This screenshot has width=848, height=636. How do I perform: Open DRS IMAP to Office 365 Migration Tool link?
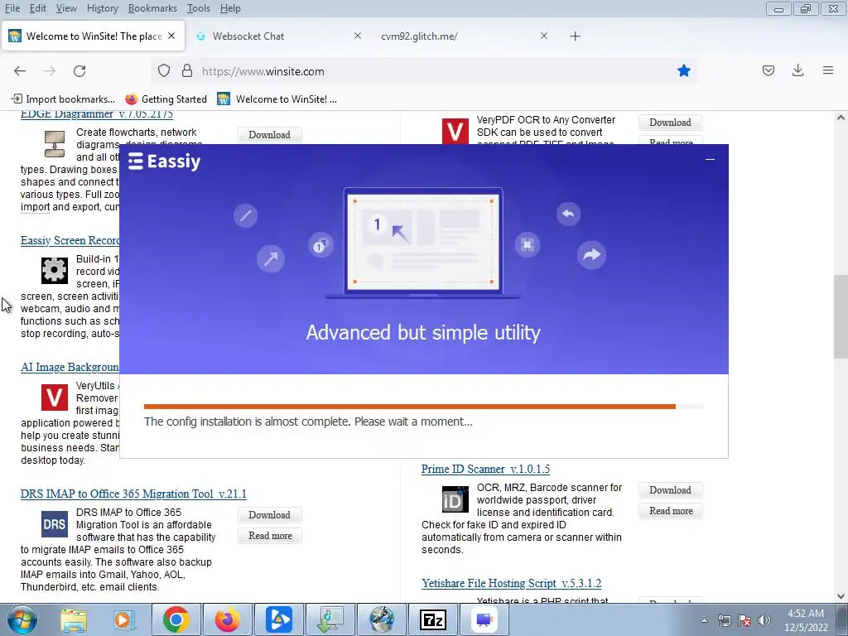[133, 494]
